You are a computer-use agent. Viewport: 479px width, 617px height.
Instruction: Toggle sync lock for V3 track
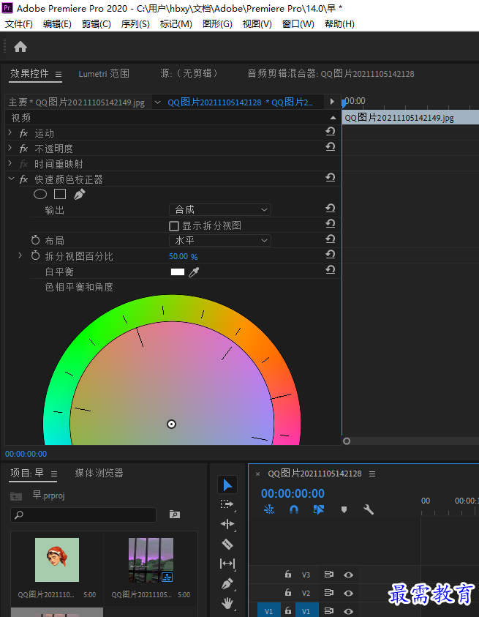coord(329,575)
